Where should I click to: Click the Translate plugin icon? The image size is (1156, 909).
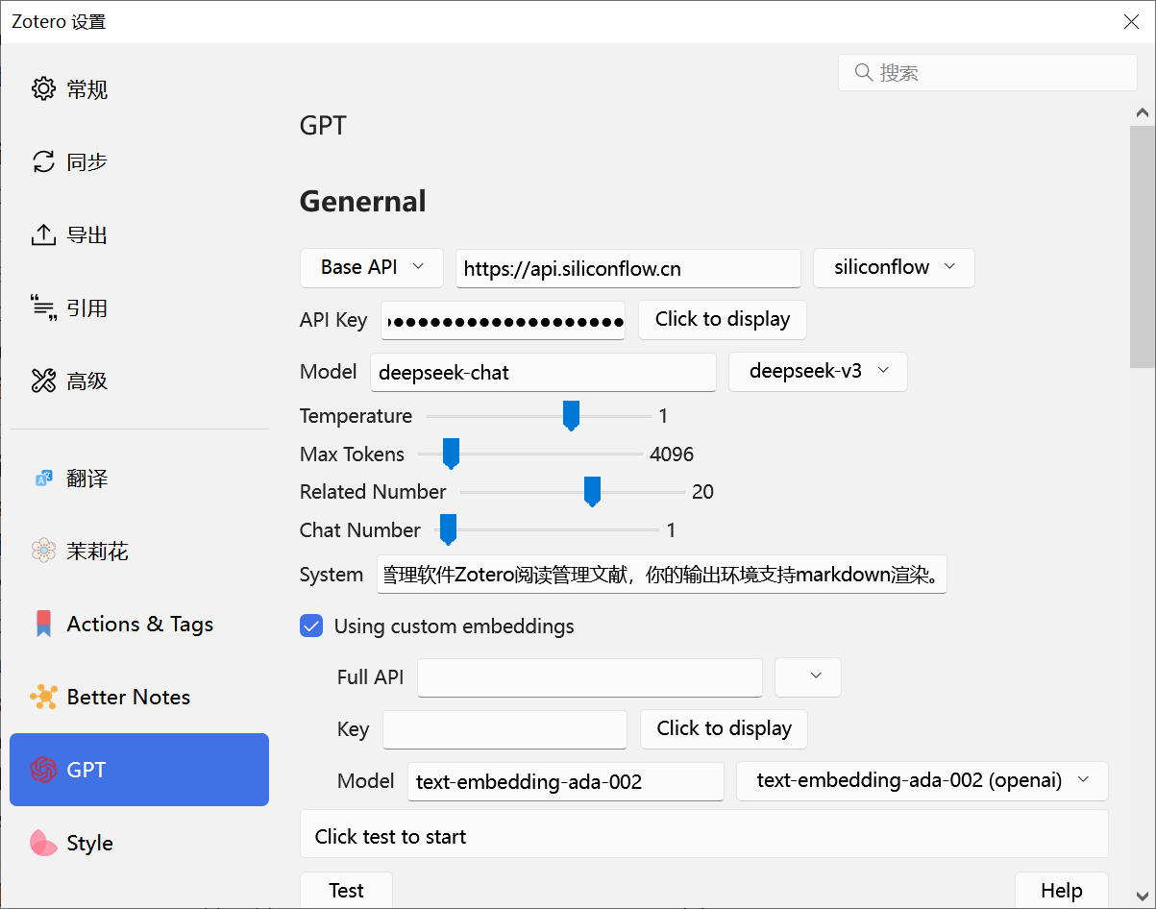(43, 479)
